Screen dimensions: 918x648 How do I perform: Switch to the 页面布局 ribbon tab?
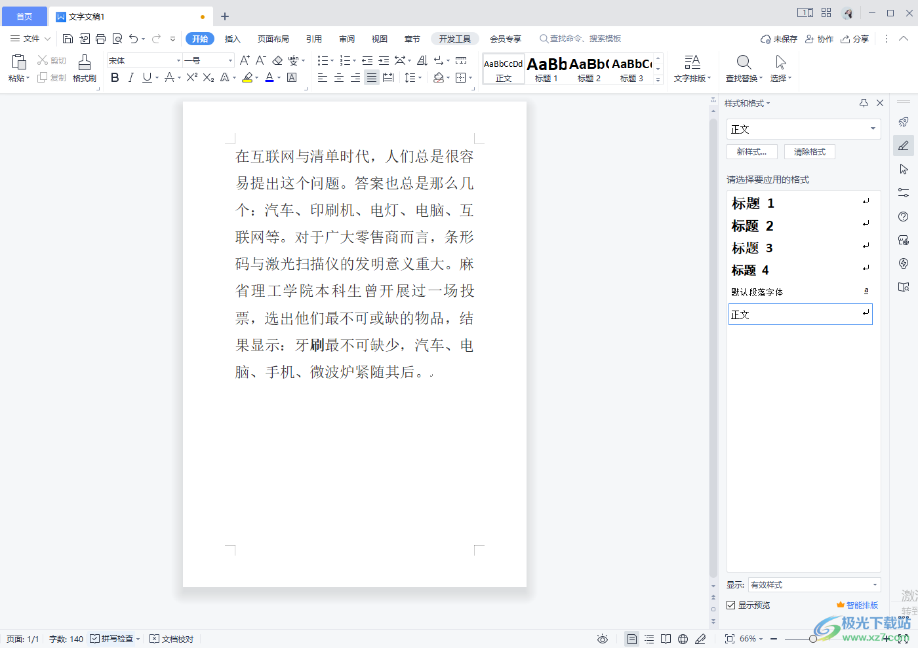coord(273,39)
